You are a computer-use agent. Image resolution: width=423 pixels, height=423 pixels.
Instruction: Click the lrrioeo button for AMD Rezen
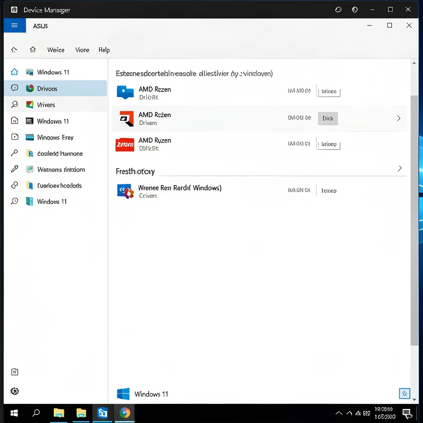click(329, 92)
